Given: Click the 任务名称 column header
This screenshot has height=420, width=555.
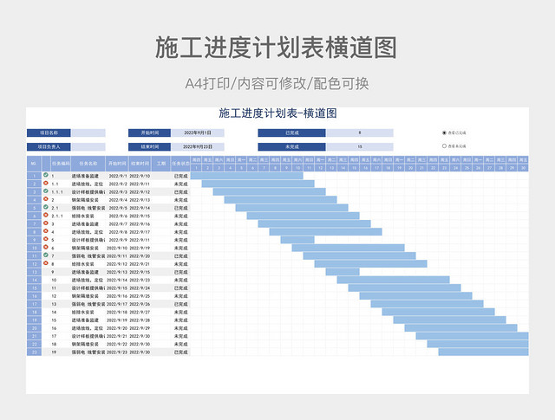Looking at the screenshot, I should pyautogui.click(x=88, y=164).
